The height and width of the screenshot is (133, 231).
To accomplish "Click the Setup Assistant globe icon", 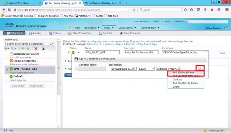I will click(226, 28).
